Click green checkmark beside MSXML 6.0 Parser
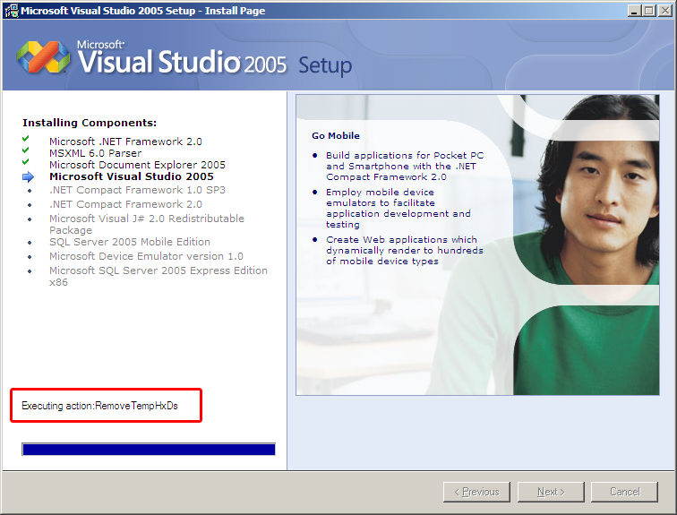 pyautogui.click(x=26, y=150)
